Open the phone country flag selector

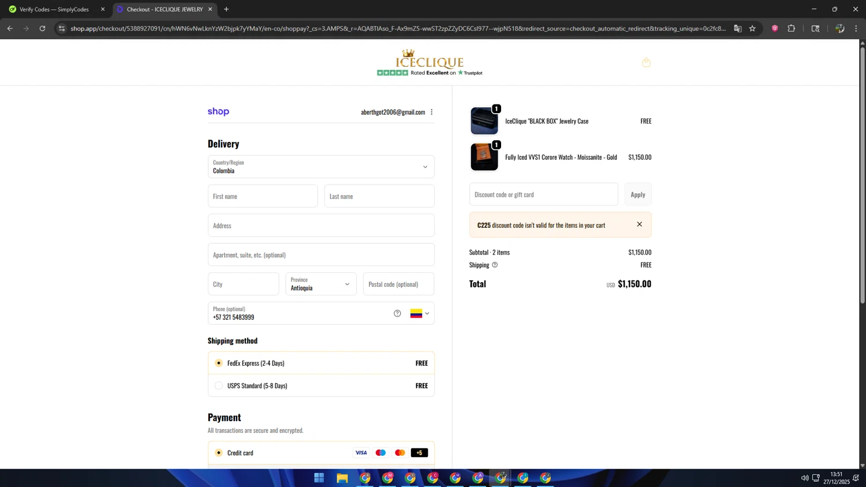pos(420,313)
